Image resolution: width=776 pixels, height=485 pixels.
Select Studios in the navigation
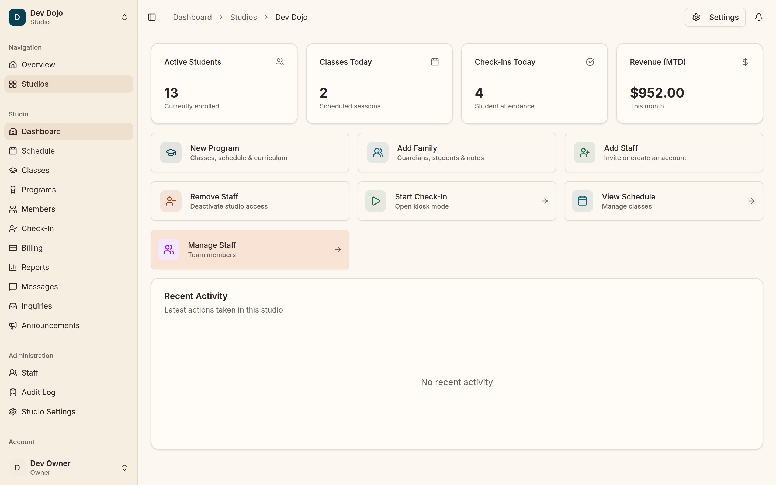pos(69,84)
